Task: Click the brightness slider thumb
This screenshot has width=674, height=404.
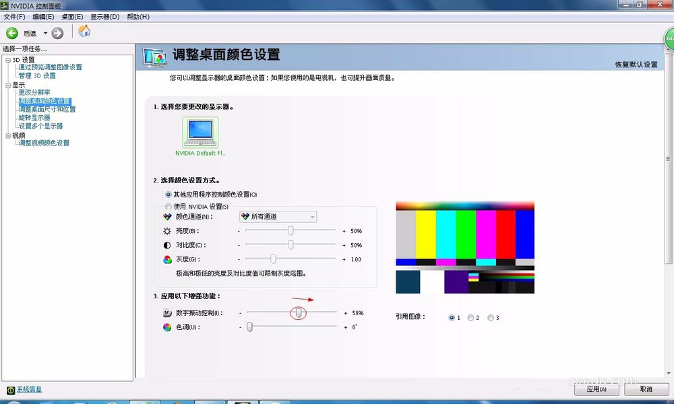Action: pos(290,231)
